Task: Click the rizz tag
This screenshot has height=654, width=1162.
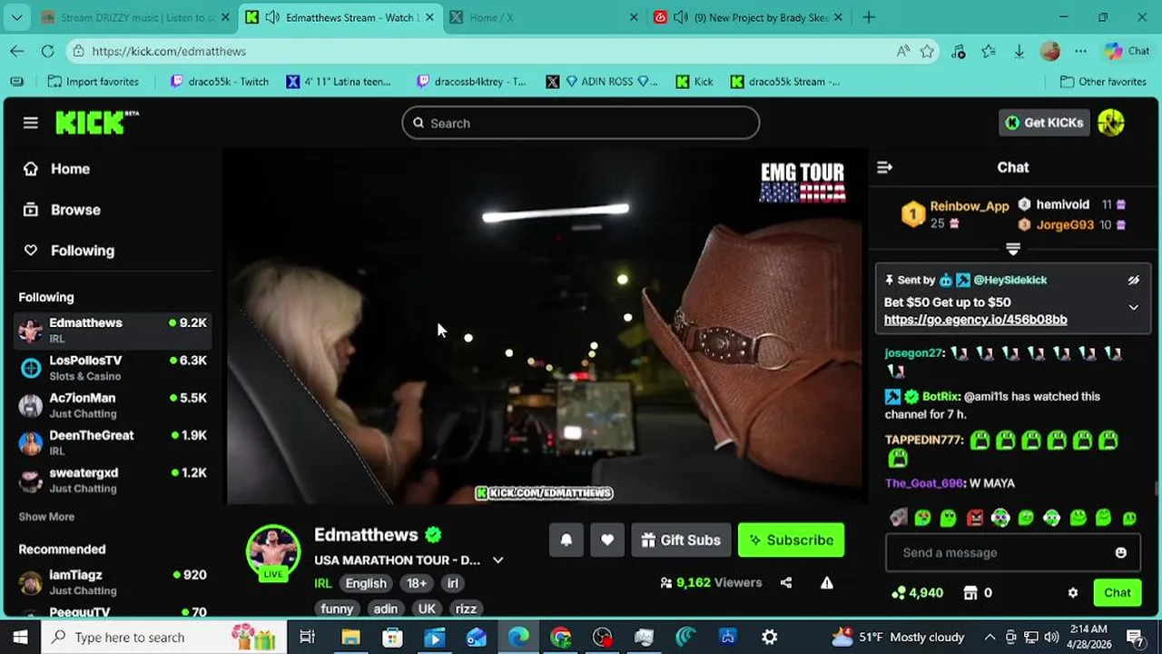Action: coord(466,609)
